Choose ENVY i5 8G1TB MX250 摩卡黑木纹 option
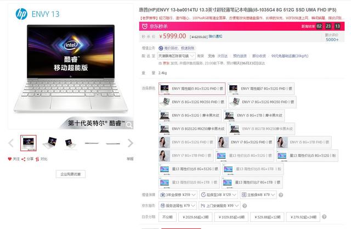Screen dimensions: 351x229 tap(262, 129)
